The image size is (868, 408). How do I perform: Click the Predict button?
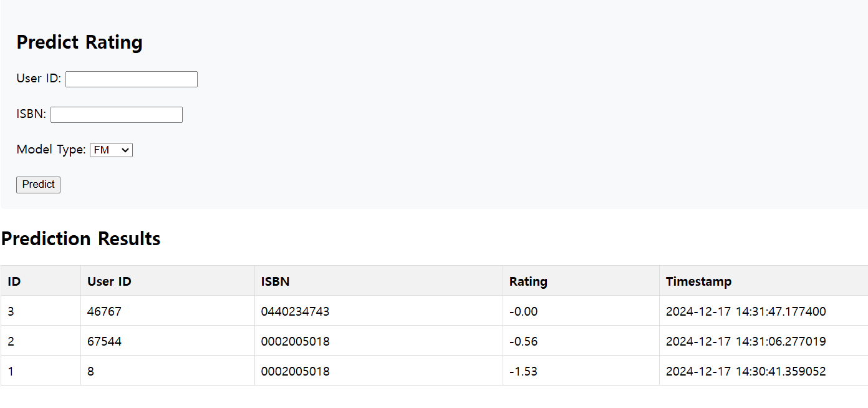38,185
